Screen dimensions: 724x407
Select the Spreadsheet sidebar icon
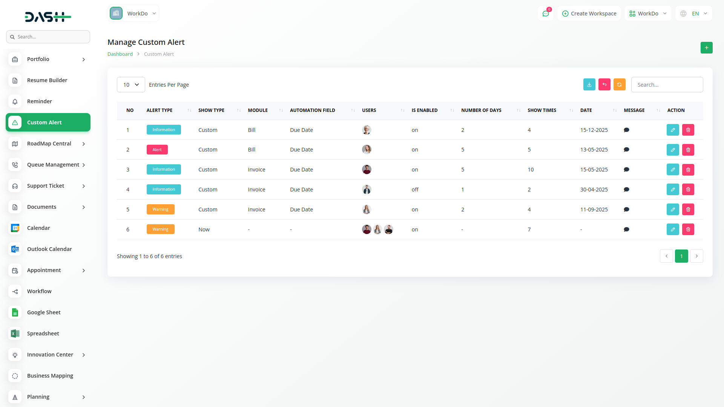coord(15,334)
